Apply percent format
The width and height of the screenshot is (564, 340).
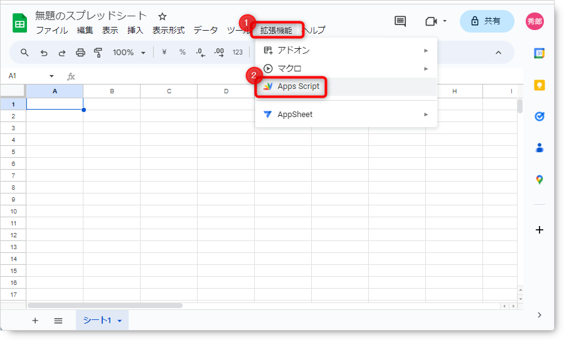183,52
